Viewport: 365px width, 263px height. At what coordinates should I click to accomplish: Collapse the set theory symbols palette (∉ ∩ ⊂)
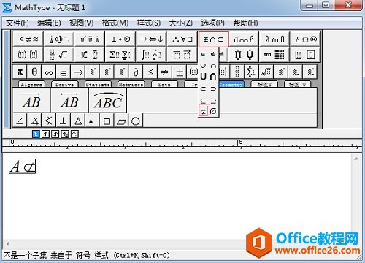point(213,39)
